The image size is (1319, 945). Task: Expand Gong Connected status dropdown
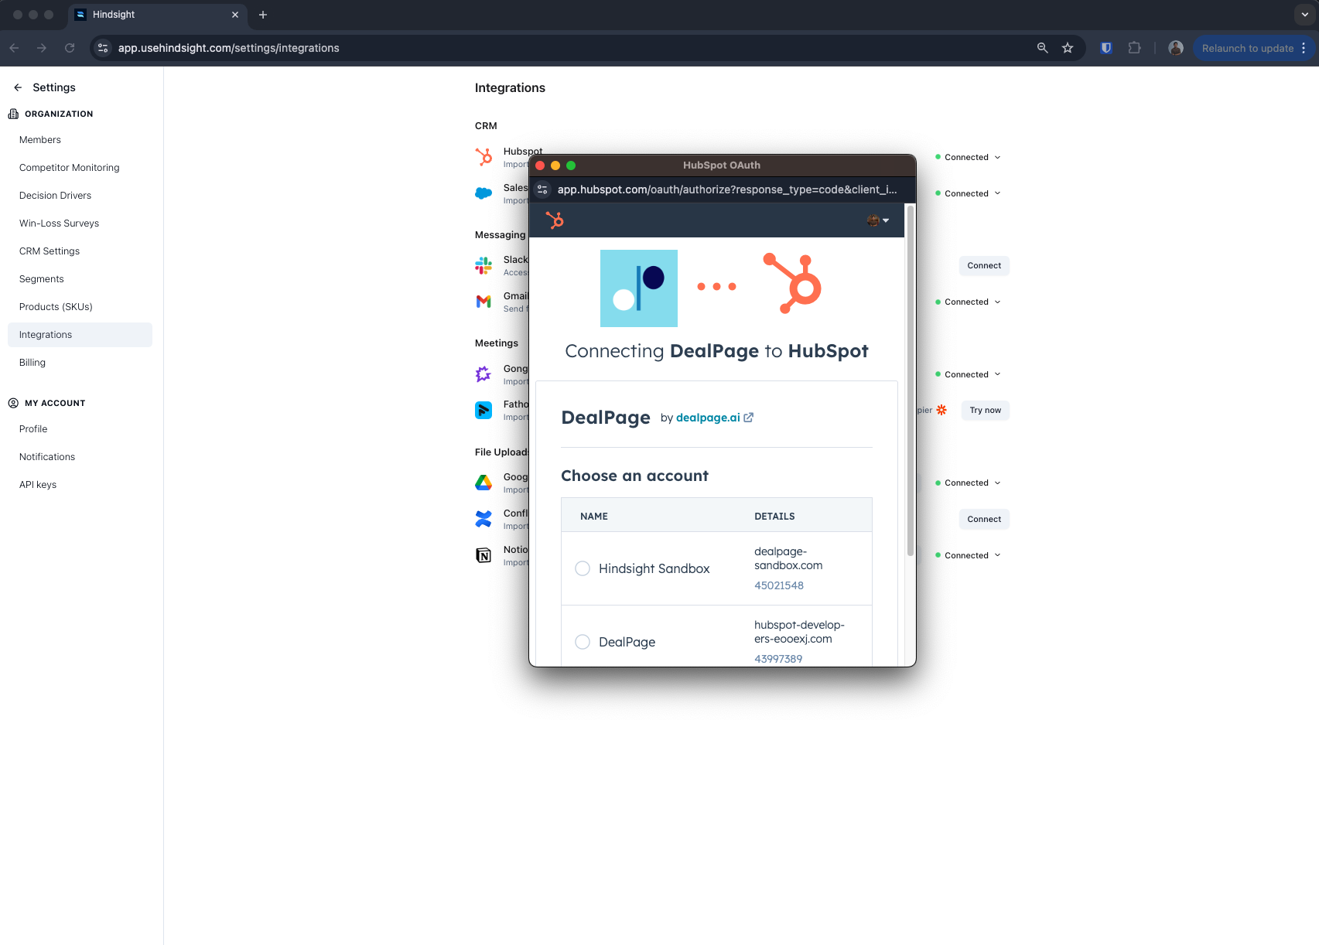point(968,374)
